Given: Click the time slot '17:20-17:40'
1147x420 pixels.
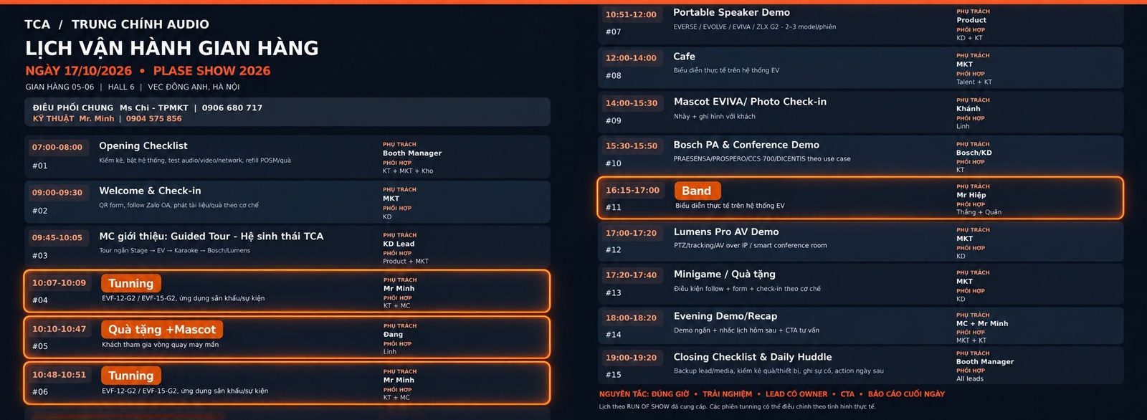Looking at the screenshot, I should pyautogui.click(x=631, y=275).
